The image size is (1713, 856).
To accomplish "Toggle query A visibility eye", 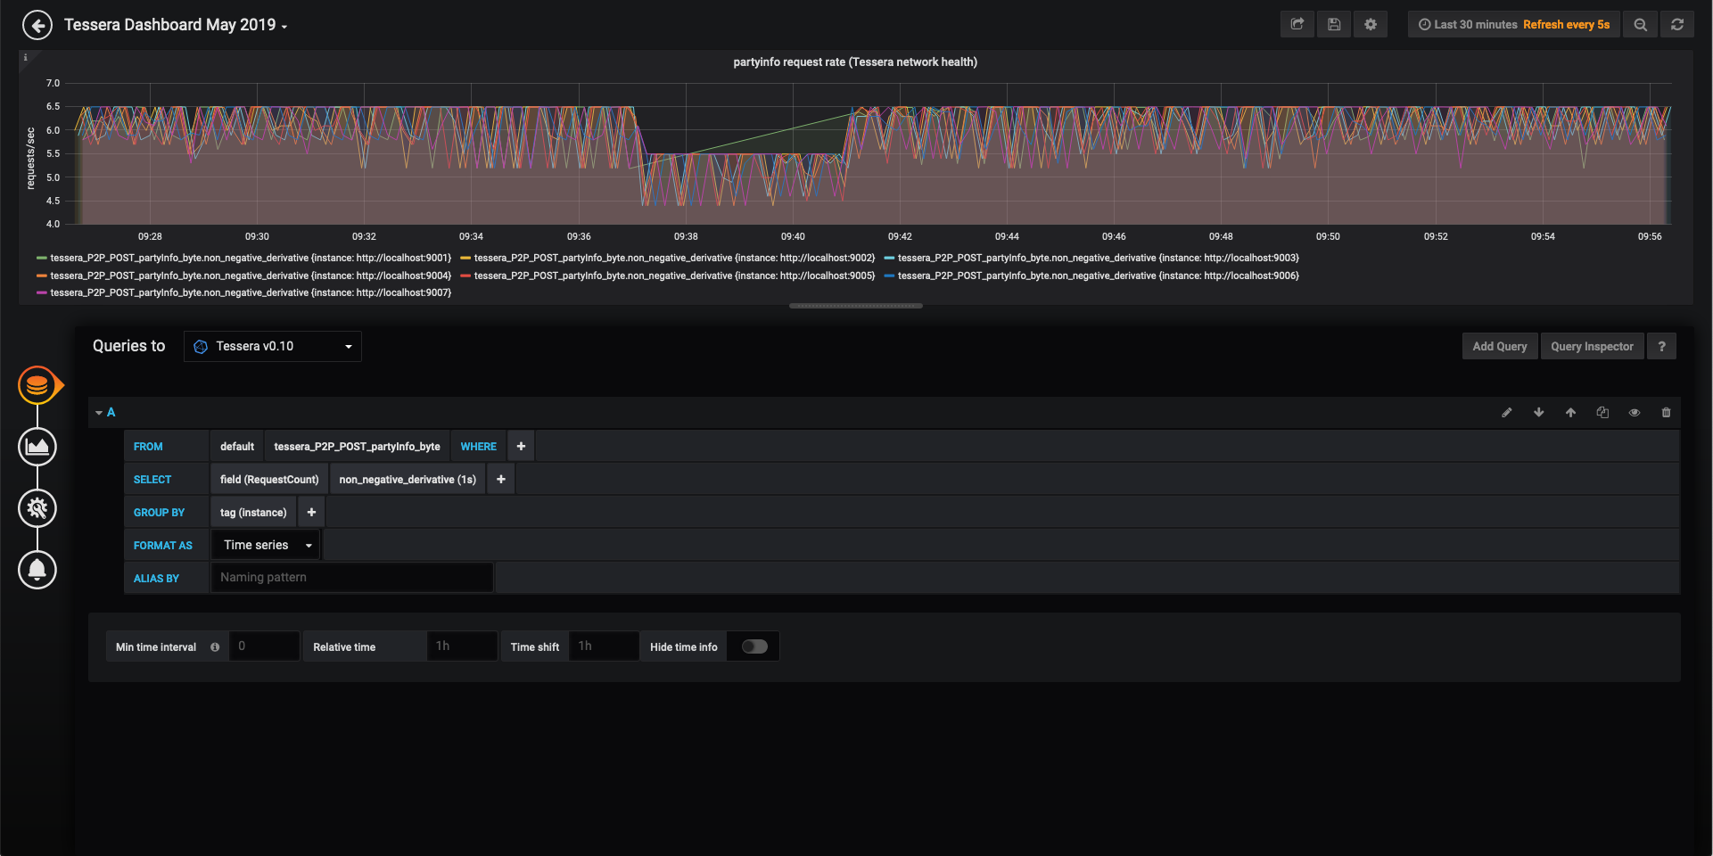I will pyautogui.click(x=1635, y=412).
